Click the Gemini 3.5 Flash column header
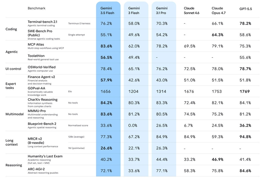Screen dimensions: 264x178 [107, 11]
